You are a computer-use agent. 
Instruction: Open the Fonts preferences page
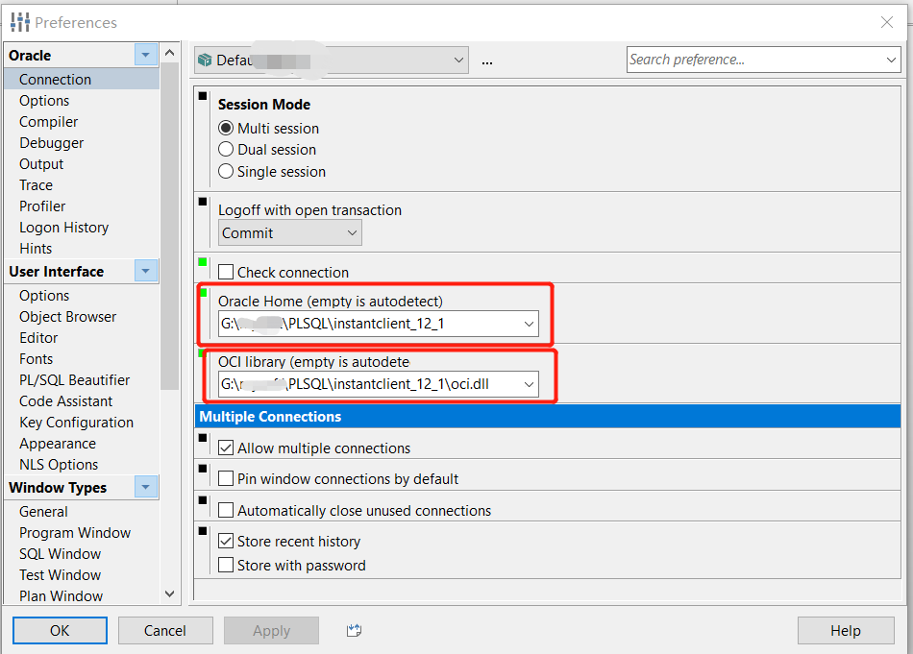(36, 358)
